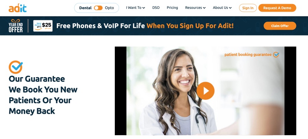The width and height of the screenshot is (308, 139).
Task: Expand the I Want To dropdown
Action: coord(136,8)
